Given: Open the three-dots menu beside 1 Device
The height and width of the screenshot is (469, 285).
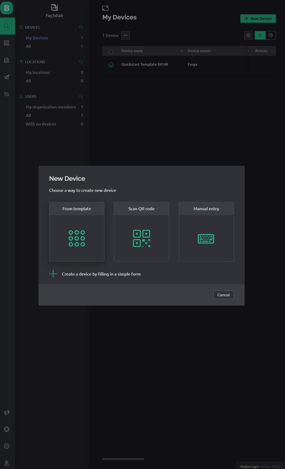Looking at the screenshot, I should point(126,35).
